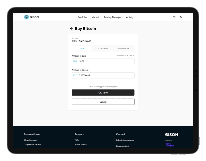Click the Available Euro amount link
The width and height of the screenshot is (206, 161).
[131, 55]
